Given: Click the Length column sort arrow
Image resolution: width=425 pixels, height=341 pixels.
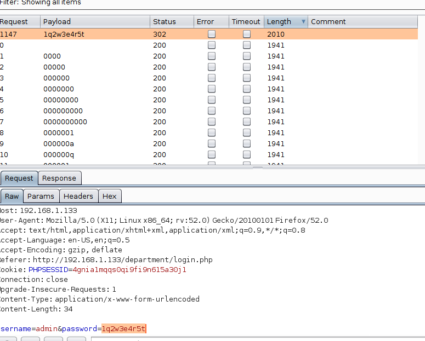Looking at the screenshot, I should coord(303,22).
